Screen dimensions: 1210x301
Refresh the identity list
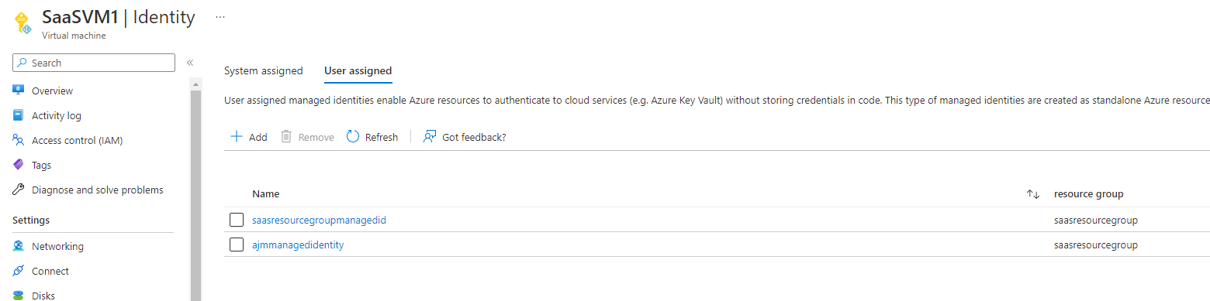[x=372, y=137]
